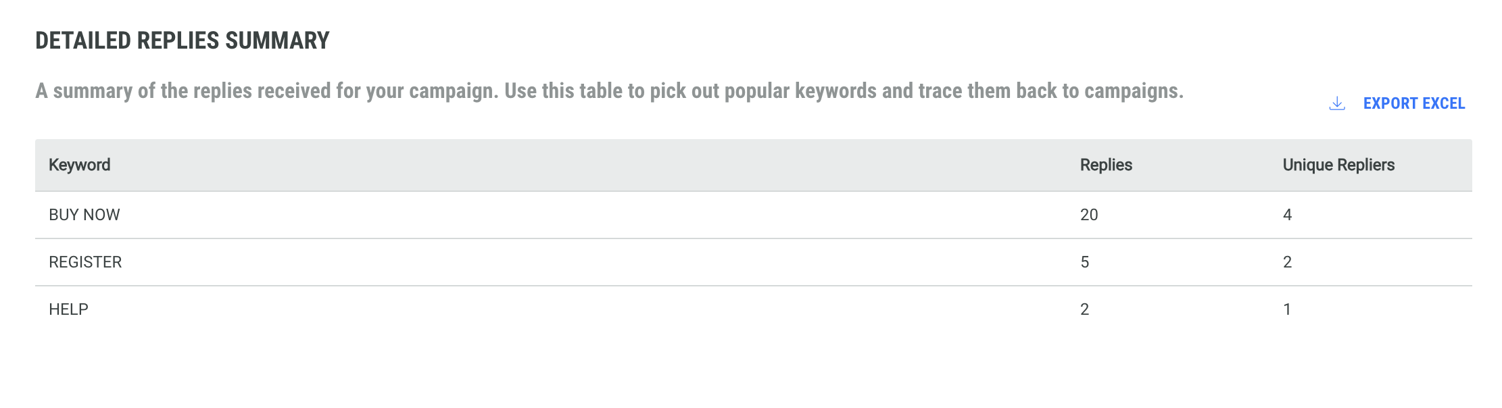This screenshot has height=408, width=1502.
Task: Export the replies table to Excel
Action: click(1413, 103)
